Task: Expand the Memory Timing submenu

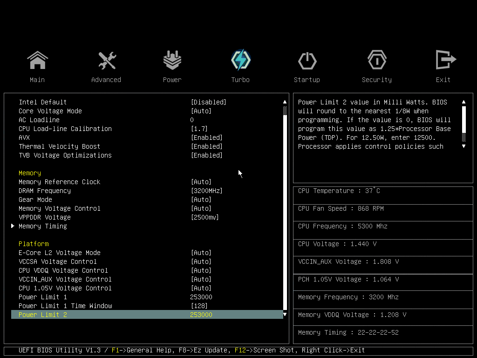Action: coord(43,226)
